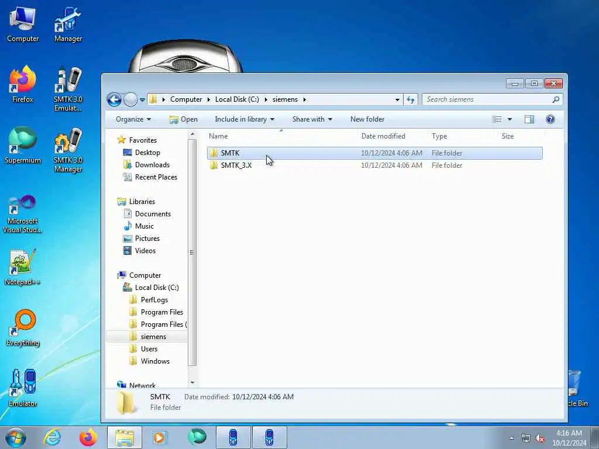Open the Organize dropdown menu

tap(133, 119)
